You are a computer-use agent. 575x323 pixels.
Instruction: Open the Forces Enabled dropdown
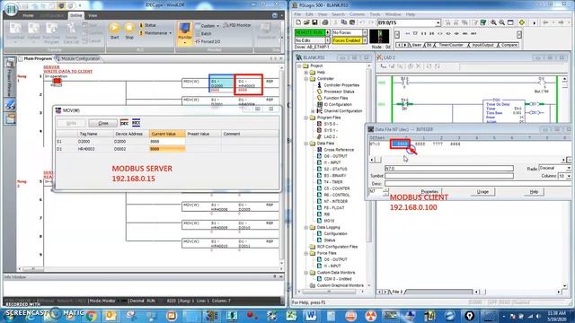[365, 40]
